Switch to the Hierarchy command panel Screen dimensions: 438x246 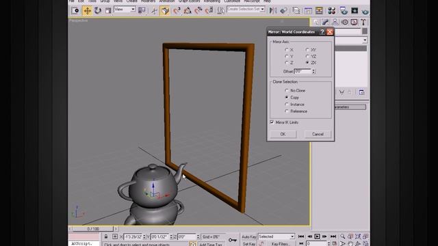point(335,22)
